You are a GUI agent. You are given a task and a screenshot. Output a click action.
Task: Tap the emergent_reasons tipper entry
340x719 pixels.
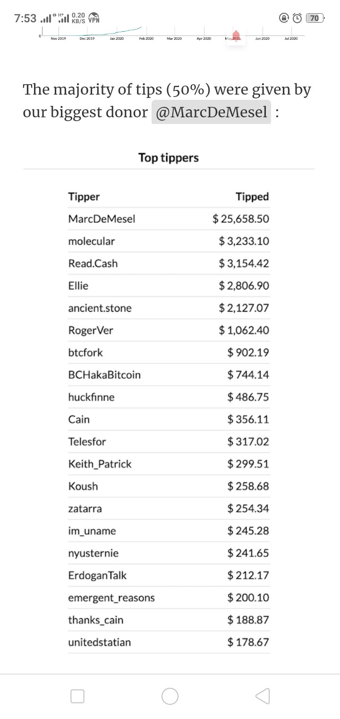tap(111, 598)
